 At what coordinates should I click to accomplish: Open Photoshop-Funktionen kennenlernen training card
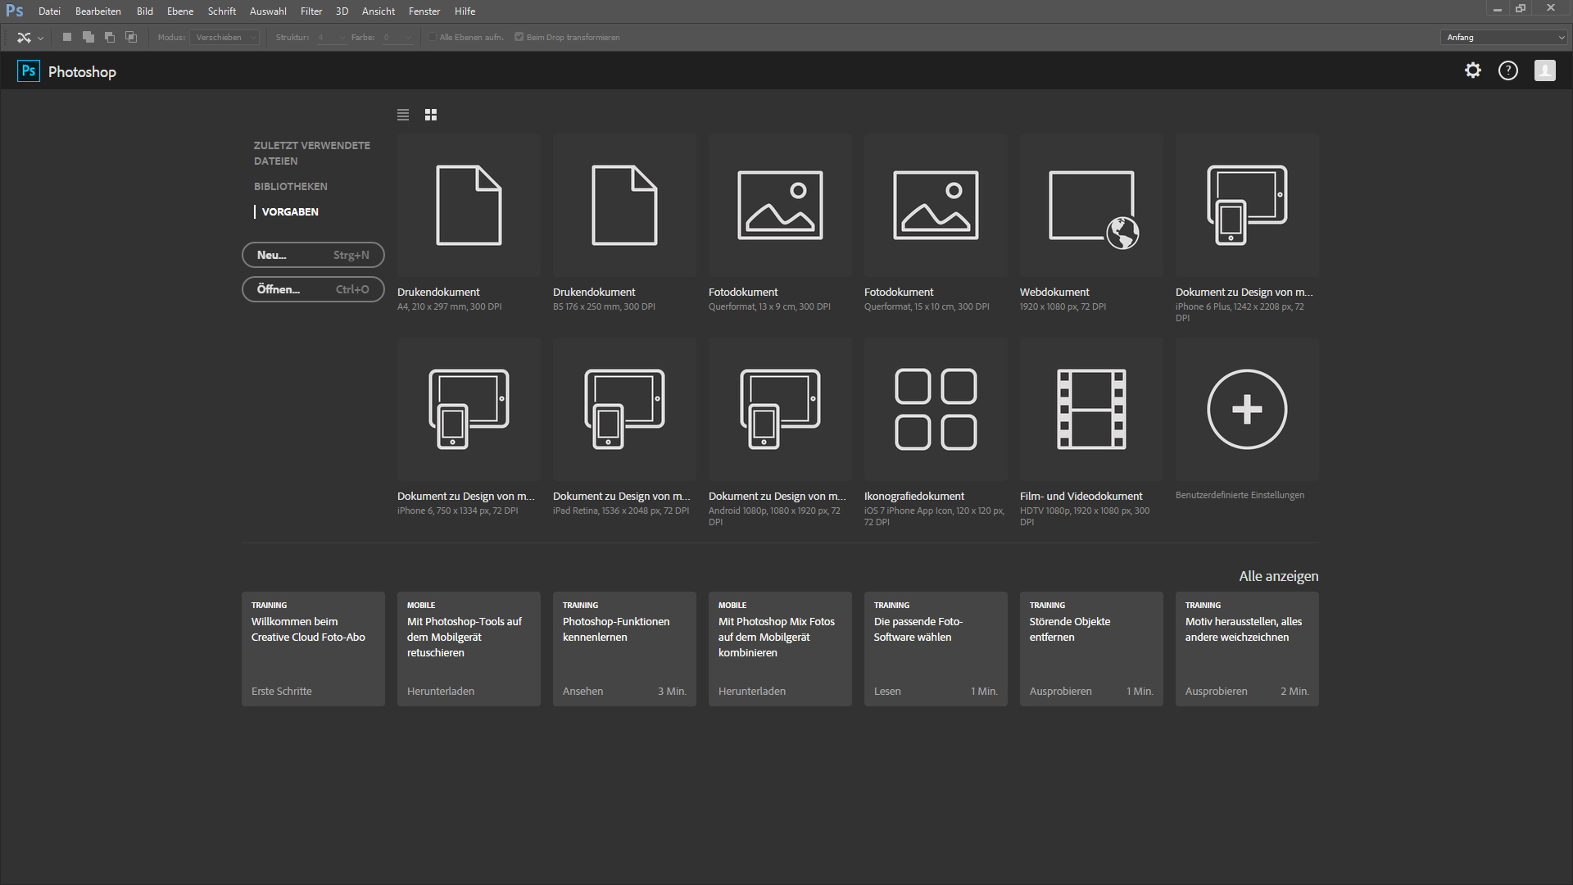(x=624, y=649)
